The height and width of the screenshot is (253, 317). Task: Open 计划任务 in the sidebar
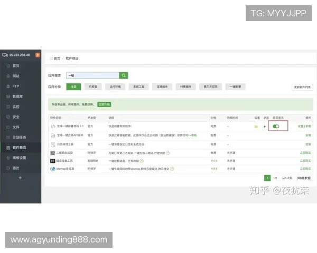tap(19, 138)
